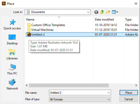Image resolution: width=140 pixels, height=104 pixels.
Task: Open the View Menu icon
Action: [115, 12]
